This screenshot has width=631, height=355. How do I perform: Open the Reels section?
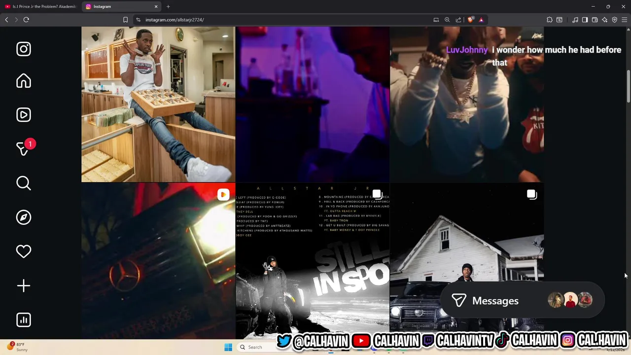point(24,115)
